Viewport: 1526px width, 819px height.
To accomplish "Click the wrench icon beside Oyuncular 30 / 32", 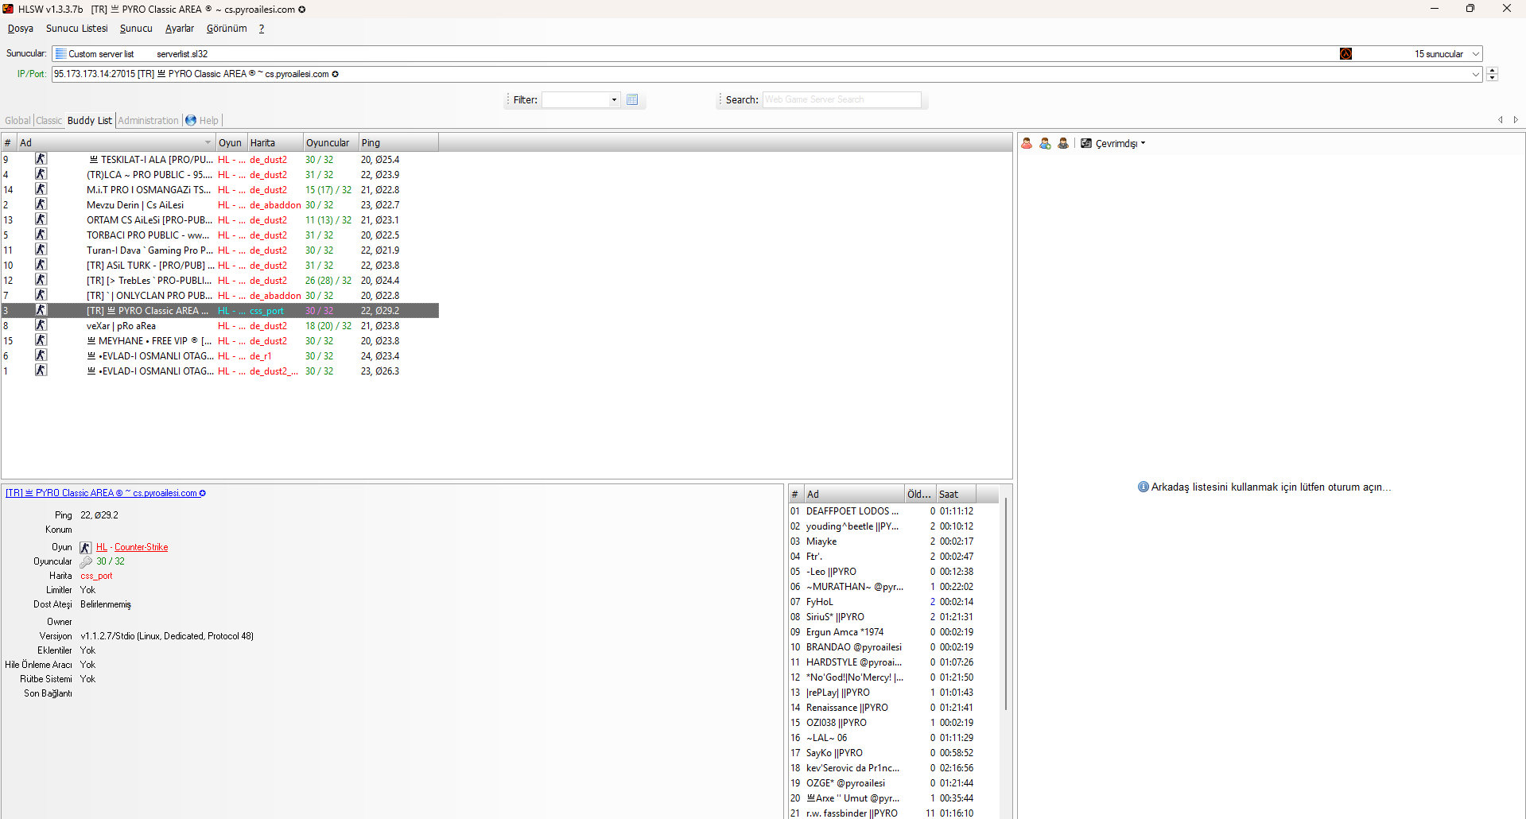I will [86, 561].
